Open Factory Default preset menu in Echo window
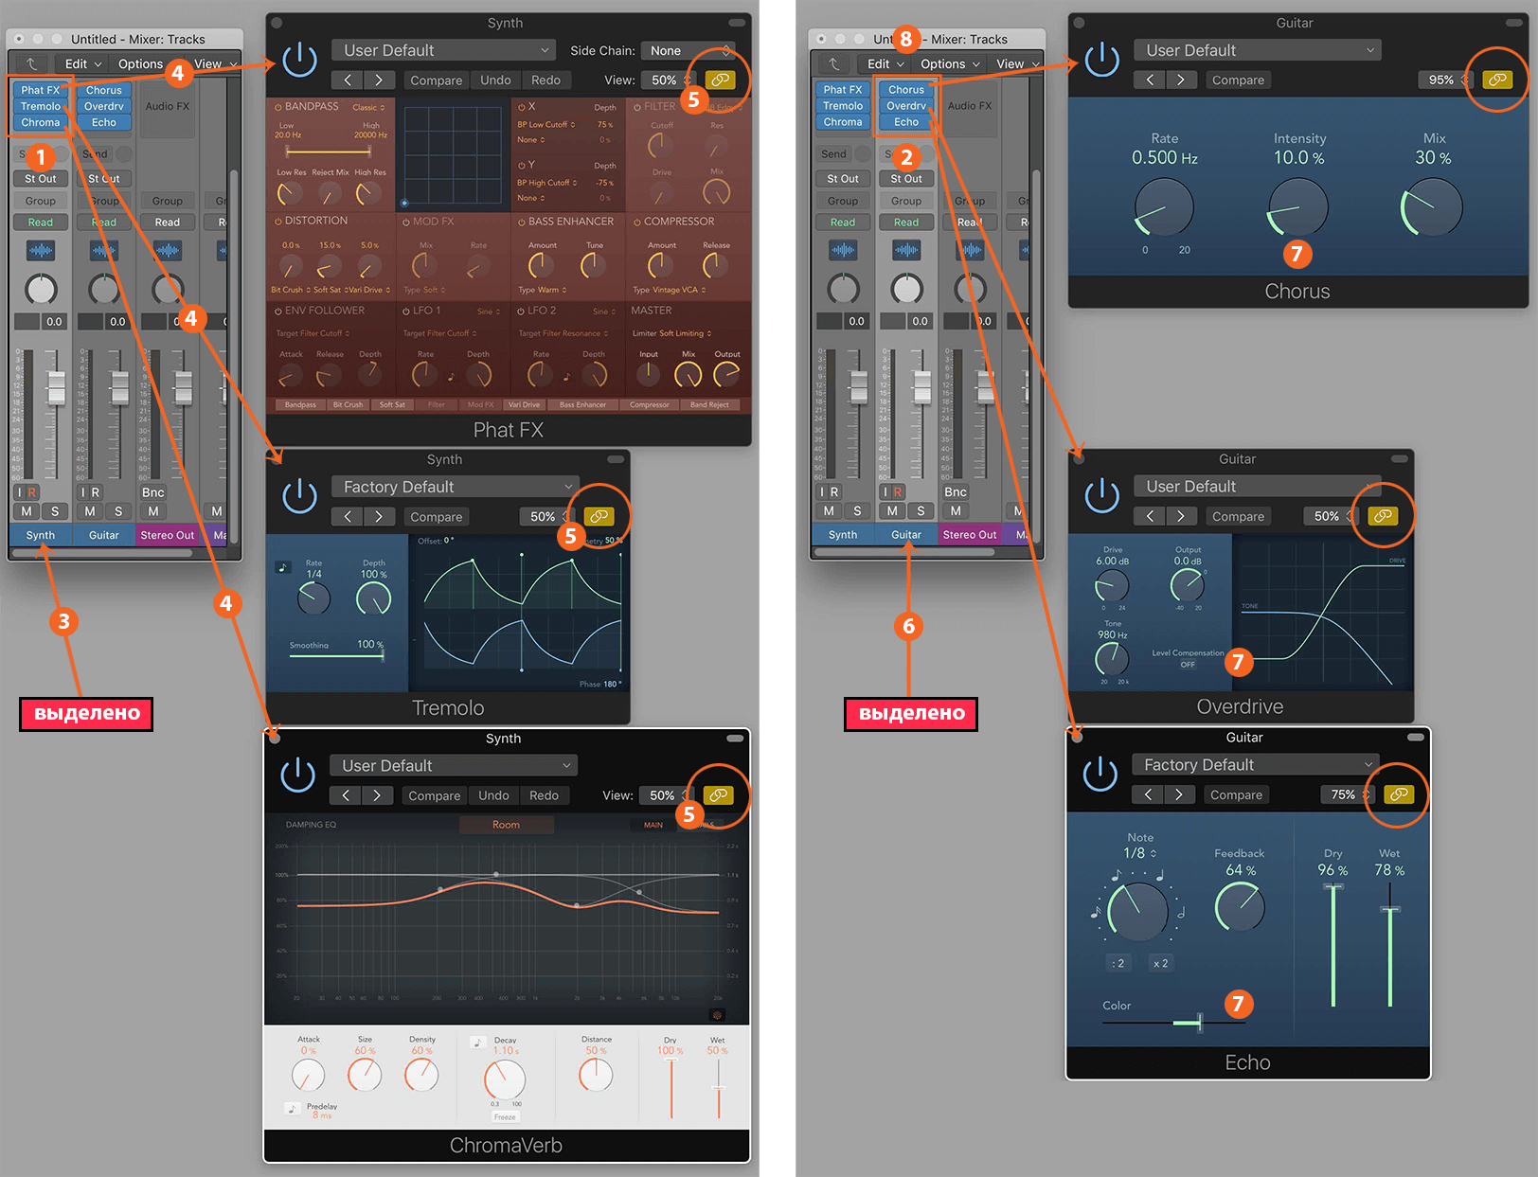The width and height of the screenshot is (1538, 1177). pyautogui.click(x=1256, y=764)
